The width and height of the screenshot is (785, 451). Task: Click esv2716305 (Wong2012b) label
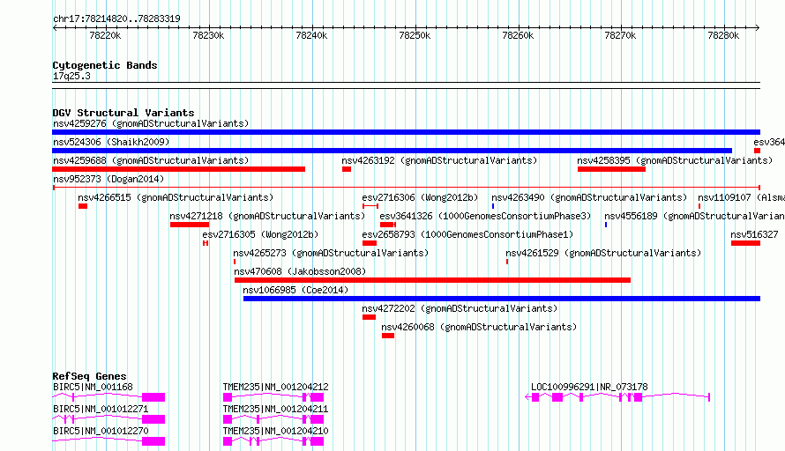(260, 234)
